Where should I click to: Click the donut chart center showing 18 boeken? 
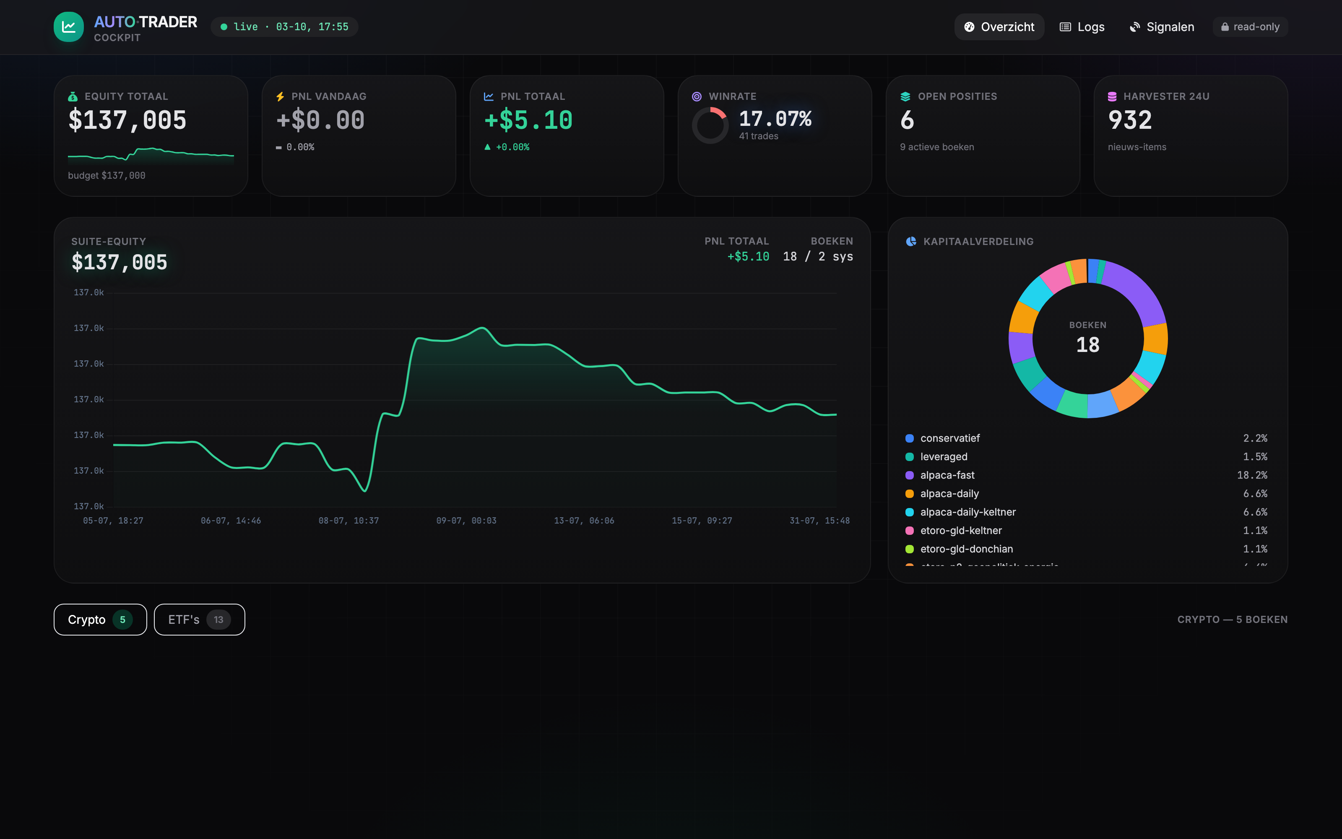click(1087, 338)
